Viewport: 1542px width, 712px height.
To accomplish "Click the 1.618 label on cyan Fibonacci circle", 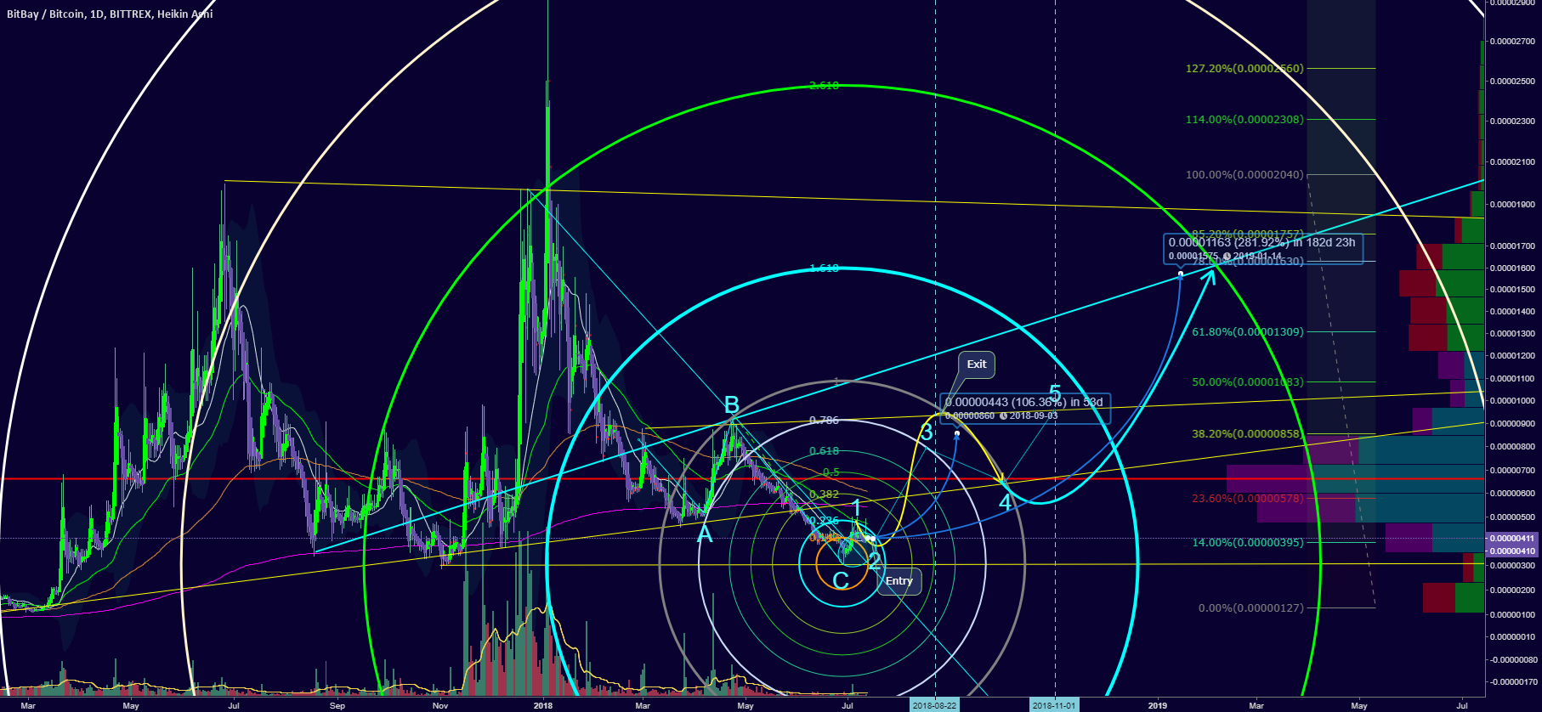I will point(825,268).
